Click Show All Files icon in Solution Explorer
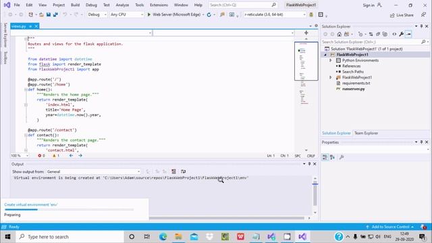The image size is (432, 243). [385, 34]
